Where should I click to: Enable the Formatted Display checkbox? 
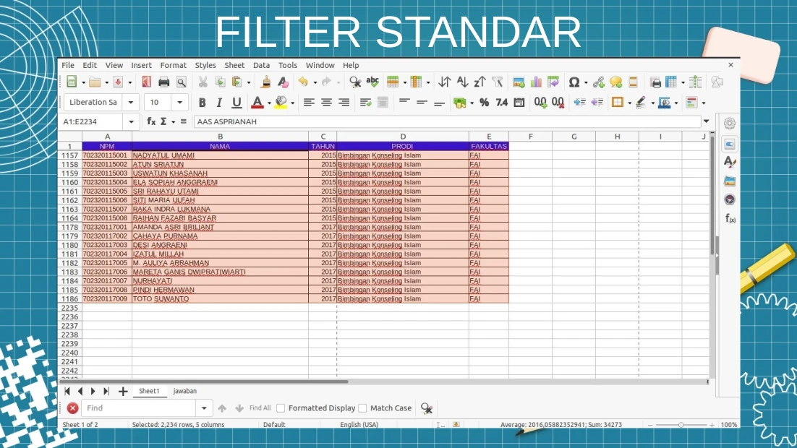[281, 408]
